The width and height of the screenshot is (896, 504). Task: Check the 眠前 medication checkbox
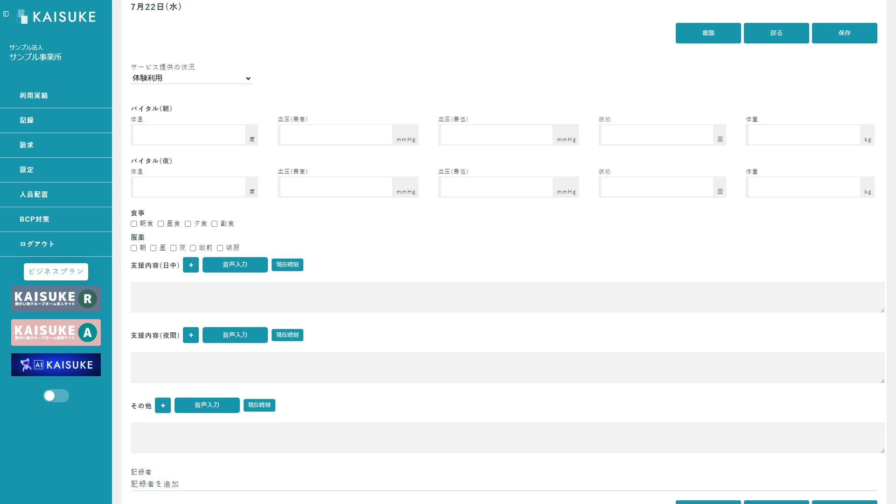193,248
